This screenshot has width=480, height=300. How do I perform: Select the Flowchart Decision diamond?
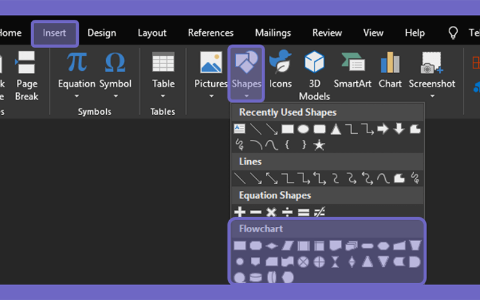[272, 246]
